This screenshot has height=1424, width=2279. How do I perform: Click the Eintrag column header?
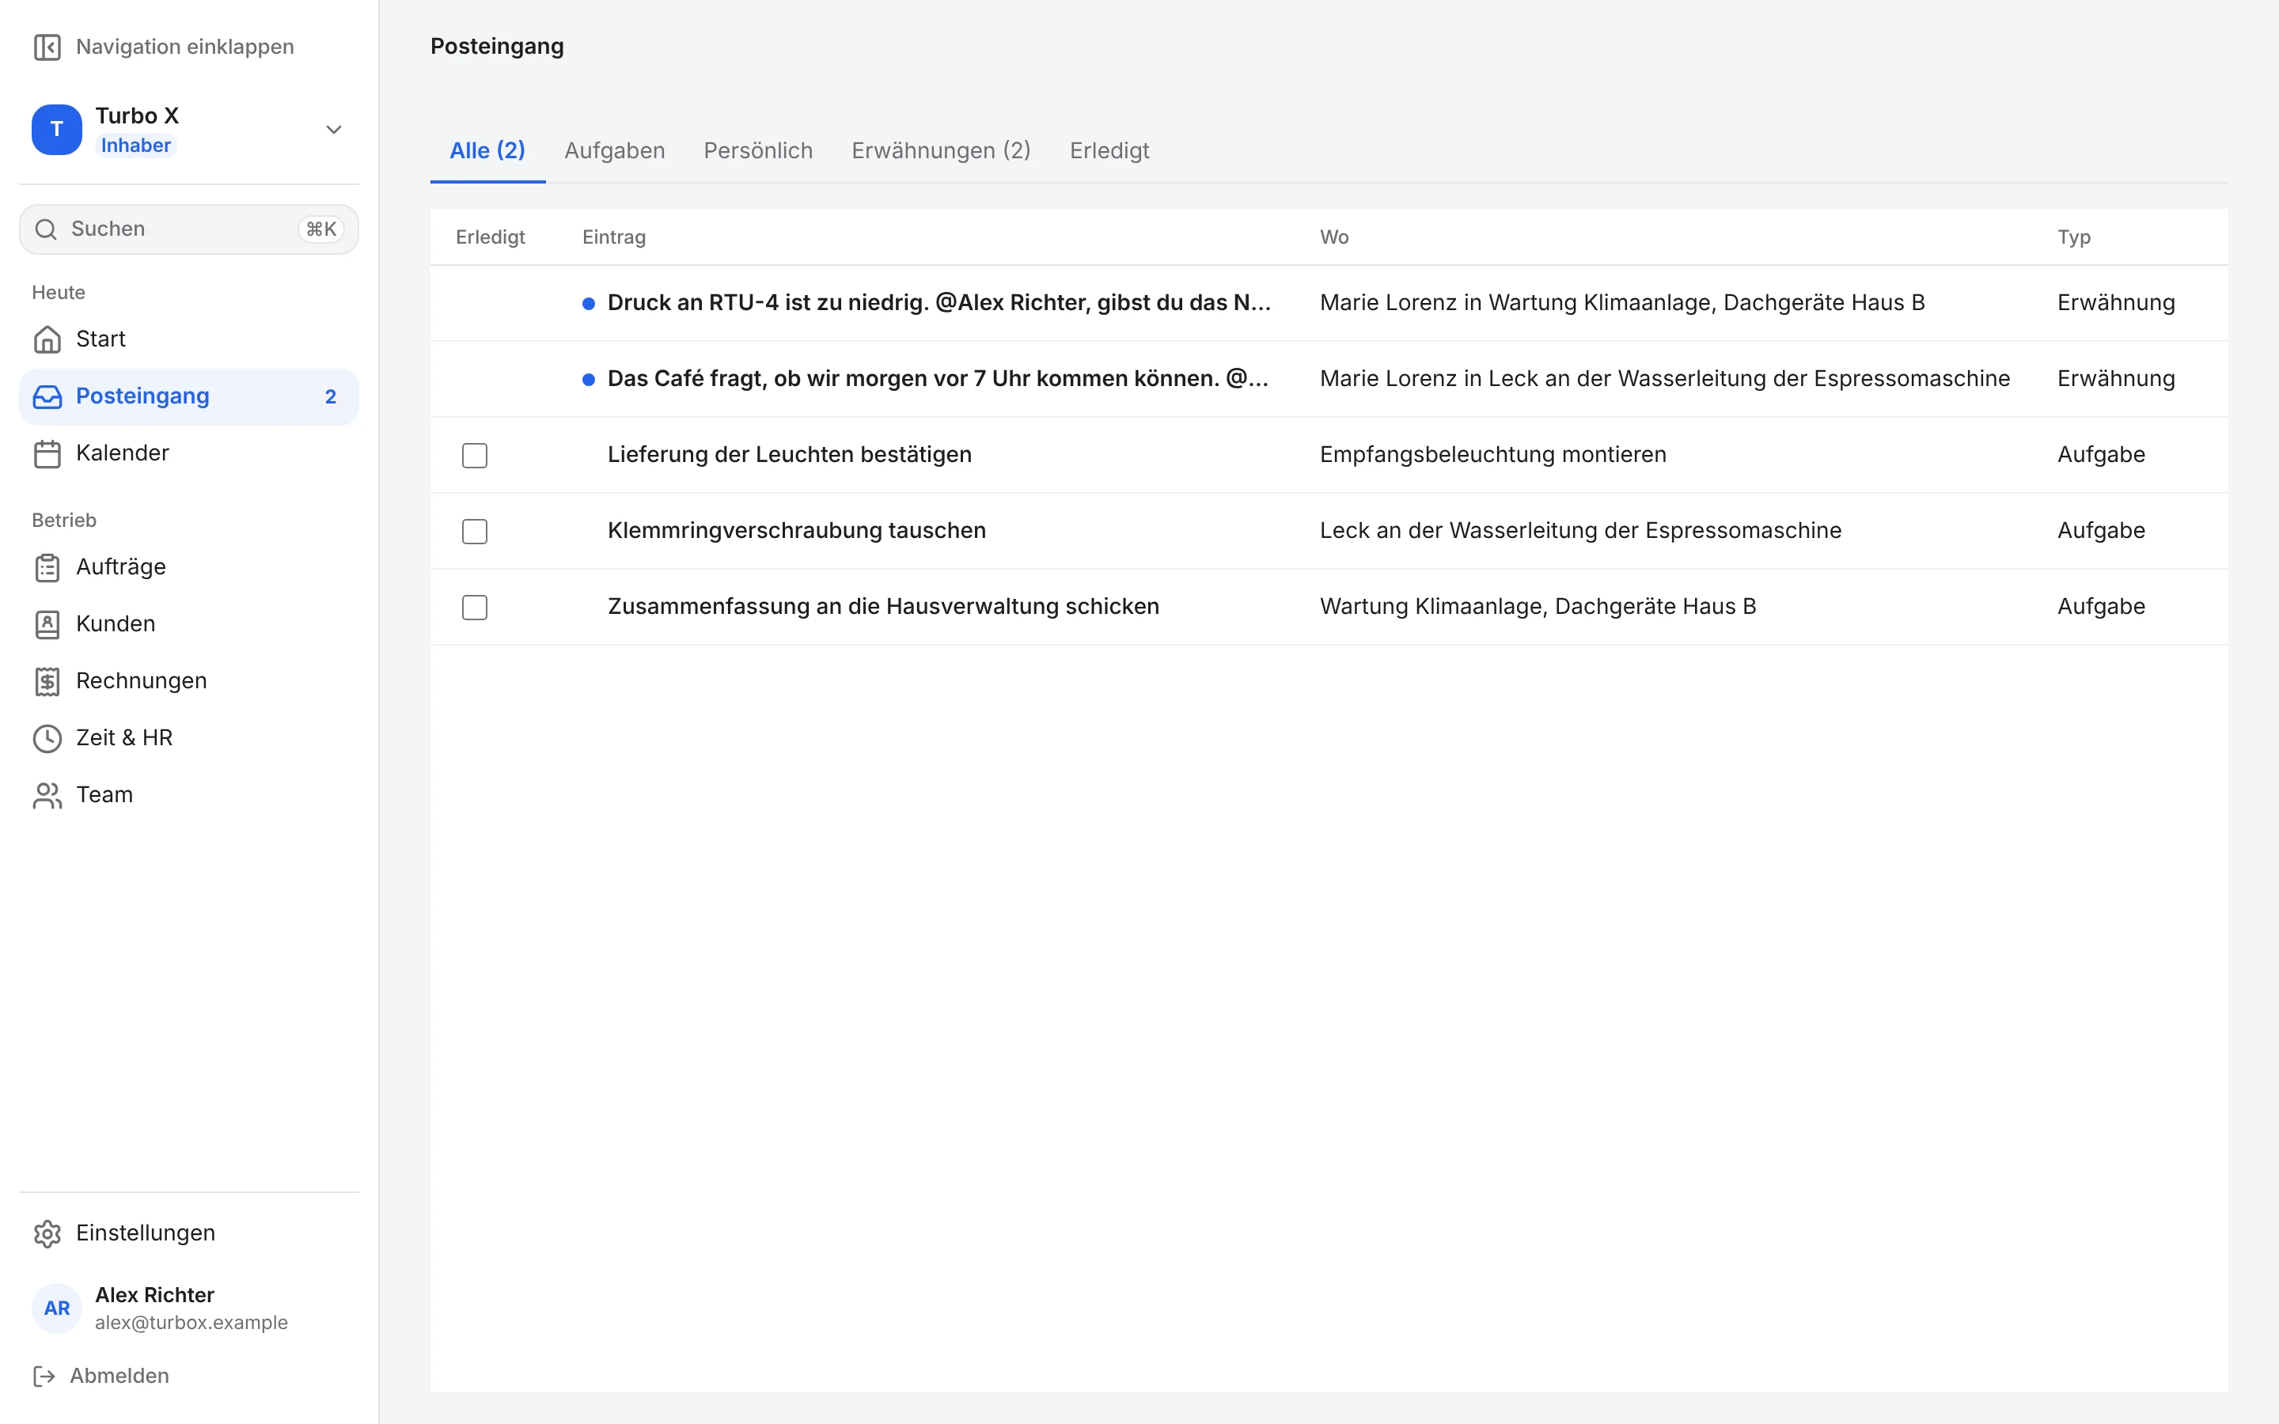[x=614, y=237]
